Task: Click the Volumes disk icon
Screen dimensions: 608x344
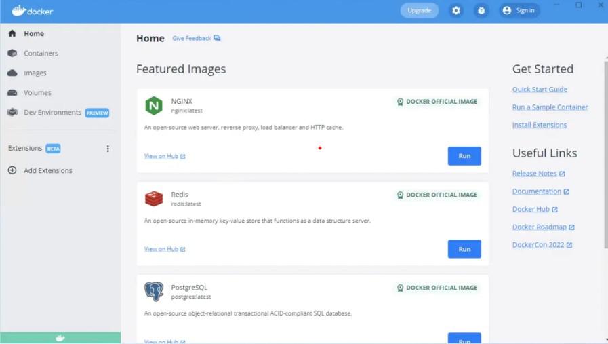Action: [12, 93]
